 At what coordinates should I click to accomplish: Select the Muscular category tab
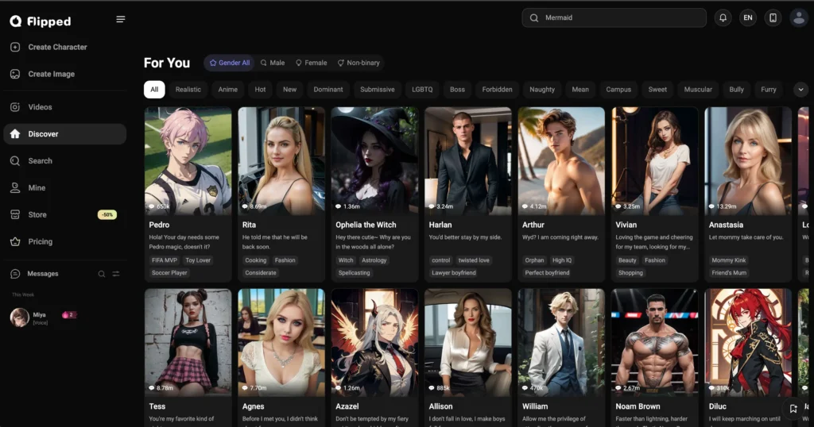click(698, 89)
